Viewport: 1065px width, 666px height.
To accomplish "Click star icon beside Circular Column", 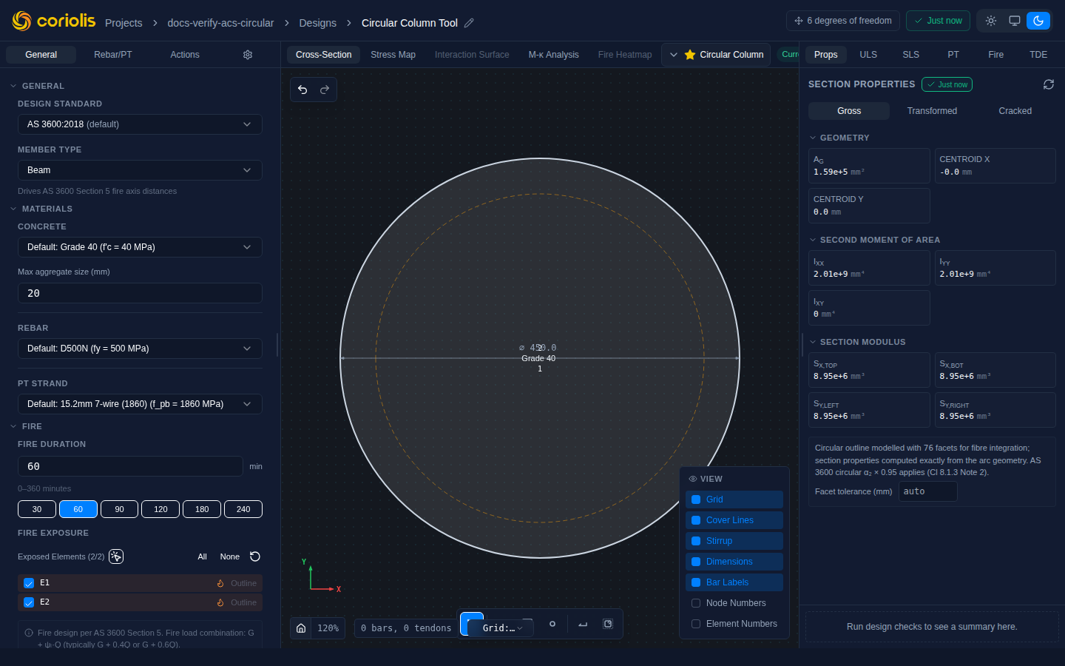I will click(x=690, y=55).
